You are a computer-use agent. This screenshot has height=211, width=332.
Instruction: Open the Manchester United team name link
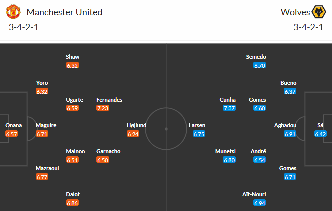(64, 12)
